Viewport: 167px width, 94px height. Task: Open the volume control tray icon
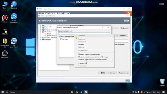point(150,92)
